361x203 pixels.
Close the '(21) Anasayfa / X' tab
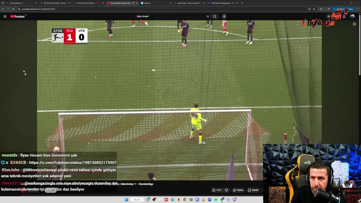36,3
